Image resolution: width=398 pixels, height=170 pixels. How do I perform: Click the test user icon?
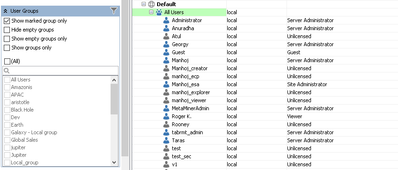pyautogui.click(x=166, y=148)
